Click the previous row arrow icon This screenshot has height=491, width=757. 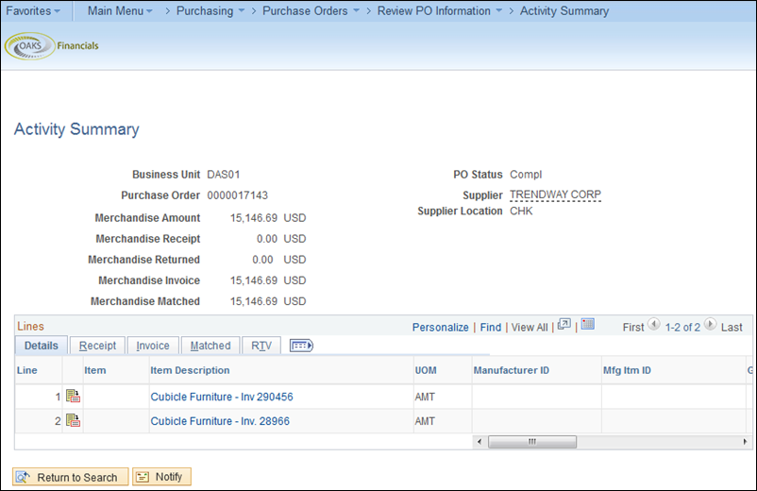[654, 325]
